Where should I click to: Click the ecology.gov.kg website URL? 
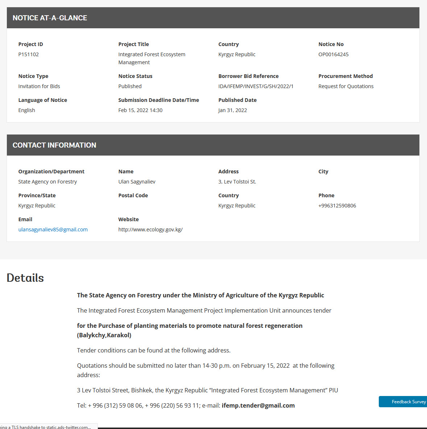(x=150, y=230)
